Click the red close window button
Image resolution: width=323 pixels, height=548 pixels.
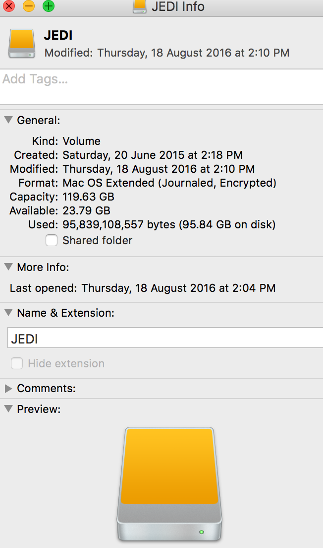(x=8, y=5)
